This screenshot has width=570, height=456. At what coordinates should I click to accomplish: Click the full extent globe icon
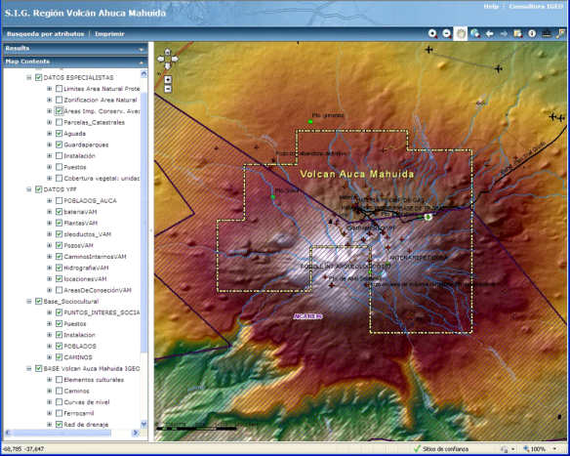click(x=474, y=34)
